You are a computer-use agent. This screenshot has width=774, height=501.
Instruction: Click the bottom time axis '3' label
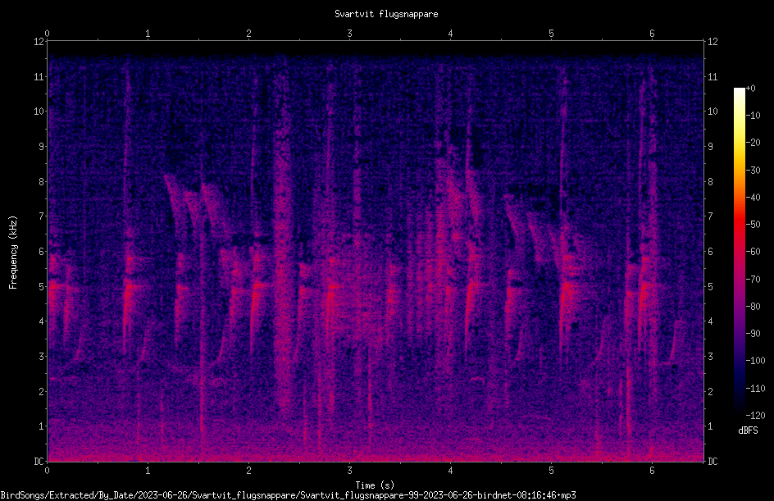coord(349,471)
